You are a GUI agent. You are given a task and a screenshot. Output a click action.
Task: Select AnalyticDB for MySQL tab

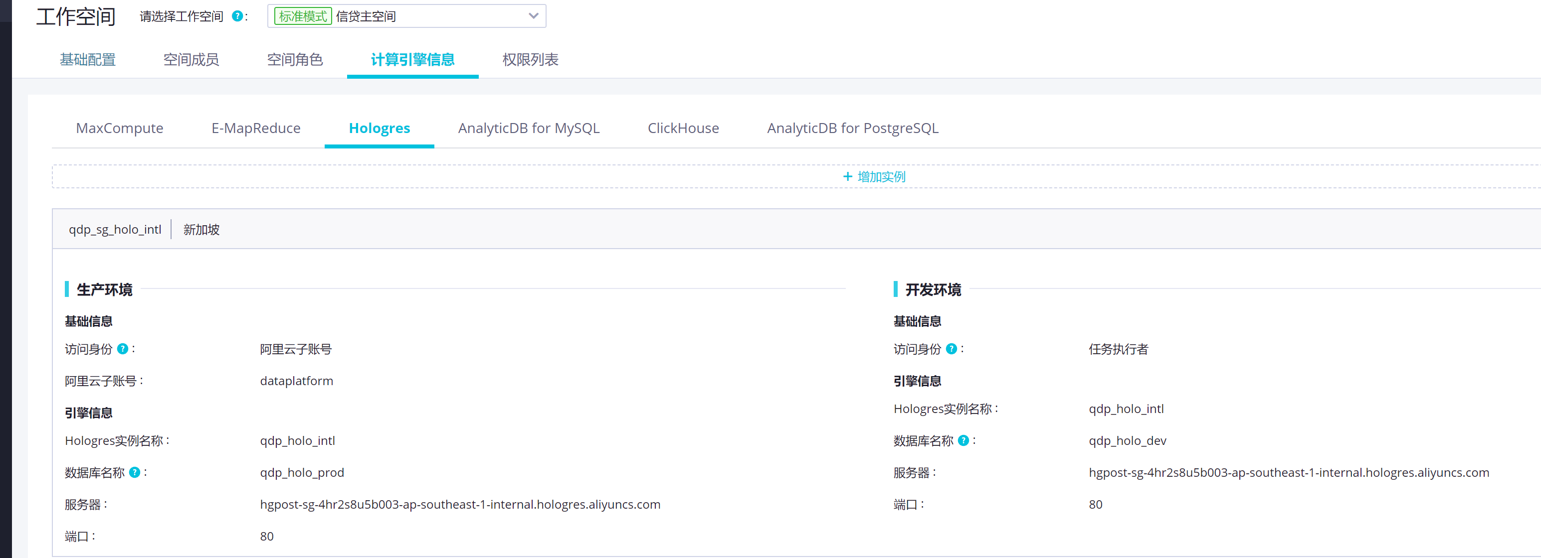tap(528, 129)
